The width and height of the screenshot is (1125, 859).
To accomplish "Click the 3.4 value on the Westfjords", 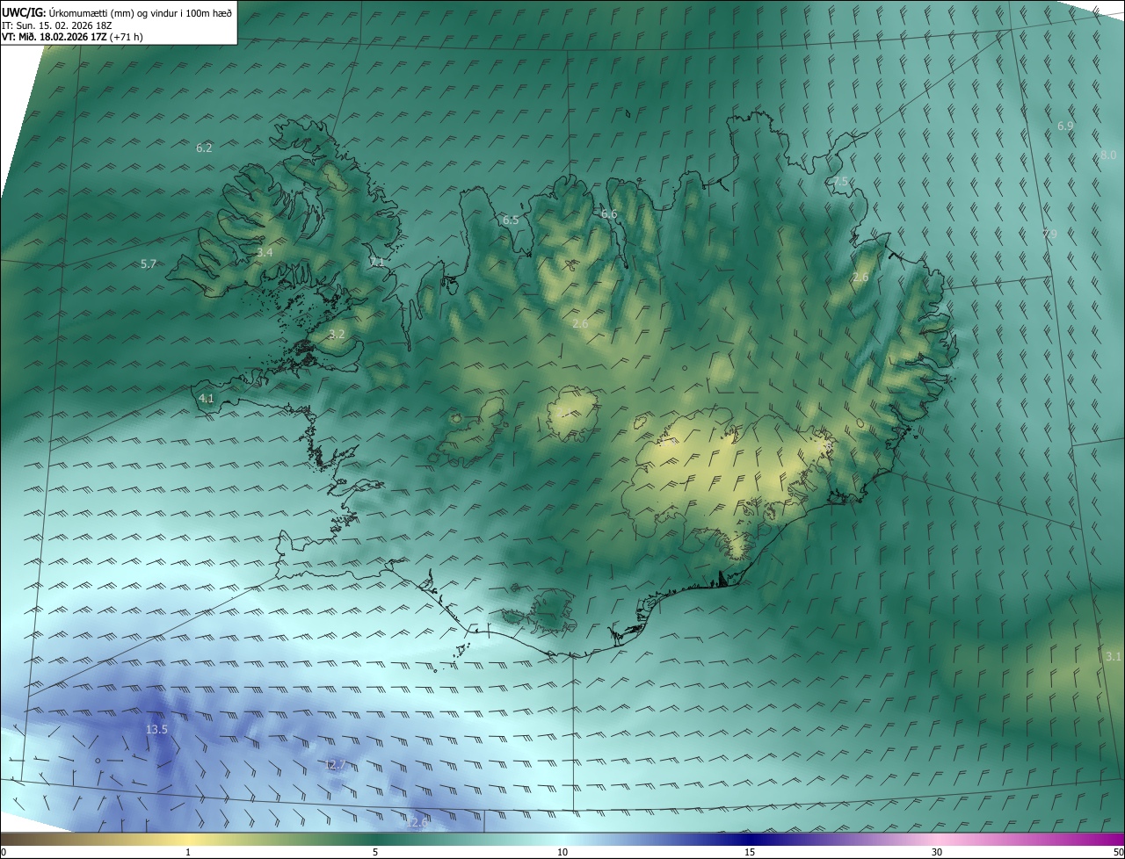I will pos(265,252).
